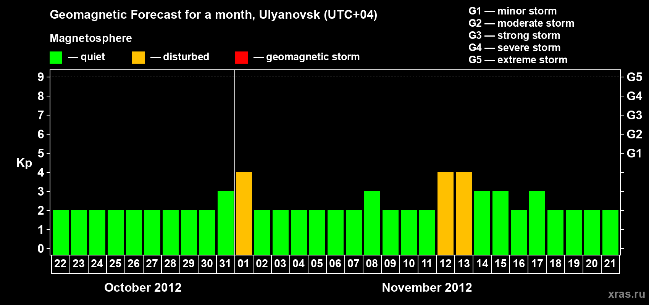Click the Kp axis value 9
Image resolution: width=649 pixels, height=305 pixels.
coord(41,77)
